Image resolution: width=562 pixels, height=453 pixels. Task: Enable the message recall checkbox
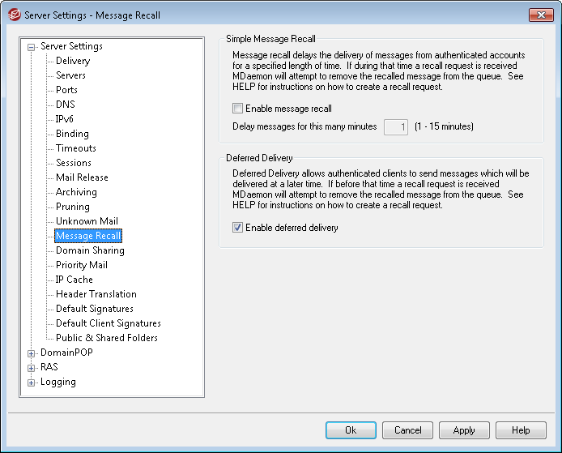pyautogui.click(x=237, y=109)
